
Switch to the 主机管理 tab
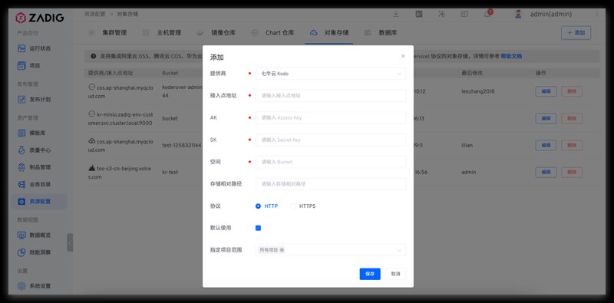click(169, 33)
